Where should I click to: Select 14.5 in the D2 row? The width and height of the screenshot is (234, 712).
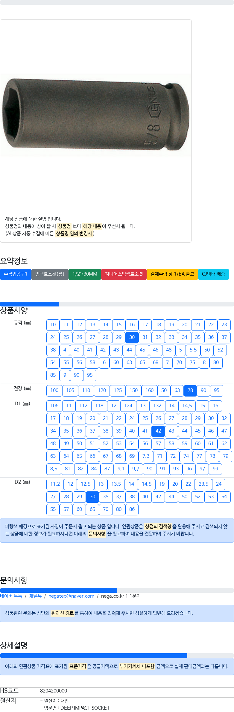point(147,484)
